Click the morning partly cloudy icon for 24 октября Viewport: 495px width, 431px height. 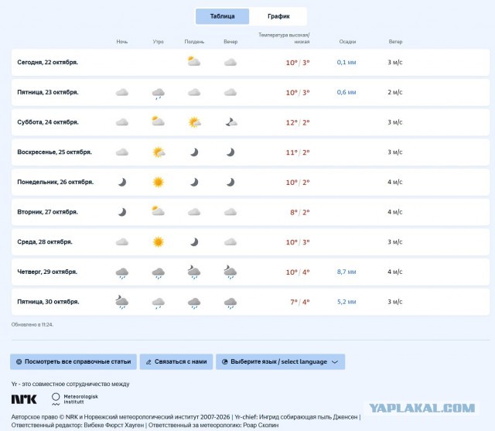(158, 121)
